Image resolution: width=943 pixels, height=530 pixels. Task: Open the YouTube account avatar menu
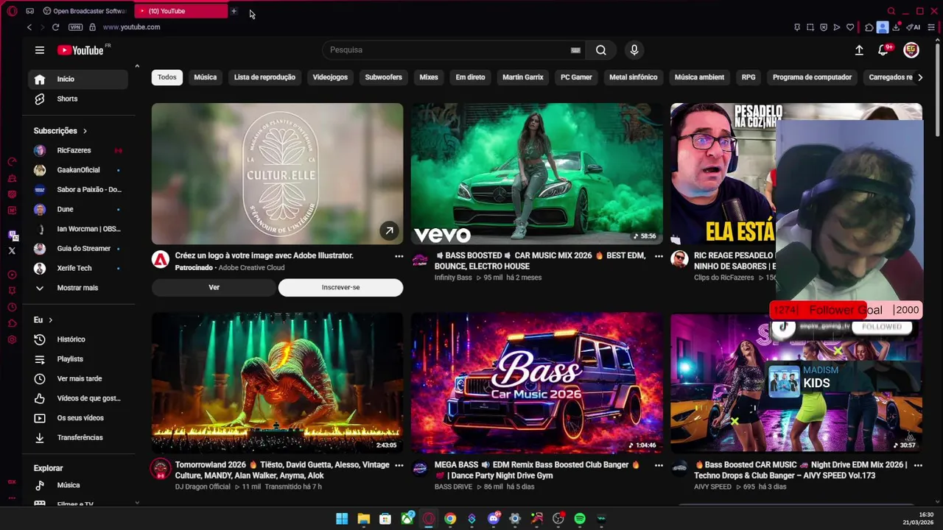(911, 50)
